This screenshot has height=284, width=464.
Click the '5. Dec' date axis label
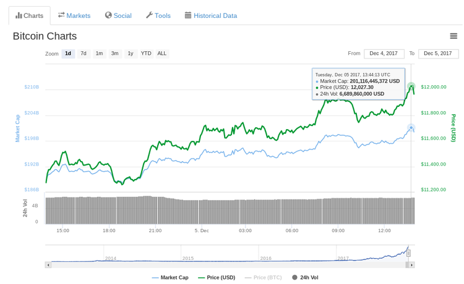click(202, 230)
